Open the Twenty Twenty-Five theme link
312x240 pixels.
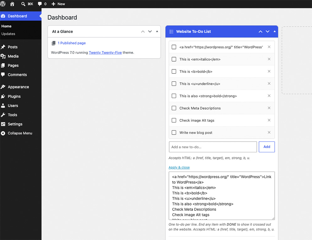coord(105,52)
